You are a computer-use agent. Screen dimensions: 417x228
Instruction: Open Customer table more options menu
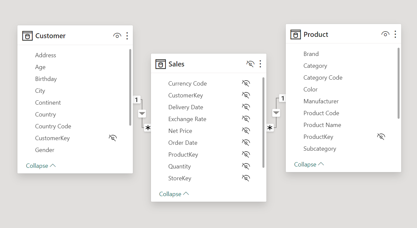pyautogui.click(x=127, y=36)
